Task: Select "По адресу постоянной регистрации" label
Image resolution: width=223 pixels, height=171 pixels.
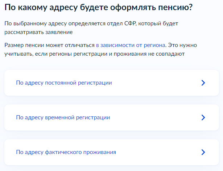Action: pos(64,83)
